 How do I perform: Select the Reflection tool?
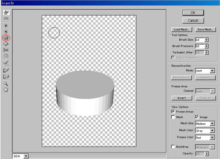tap(6, 56)
